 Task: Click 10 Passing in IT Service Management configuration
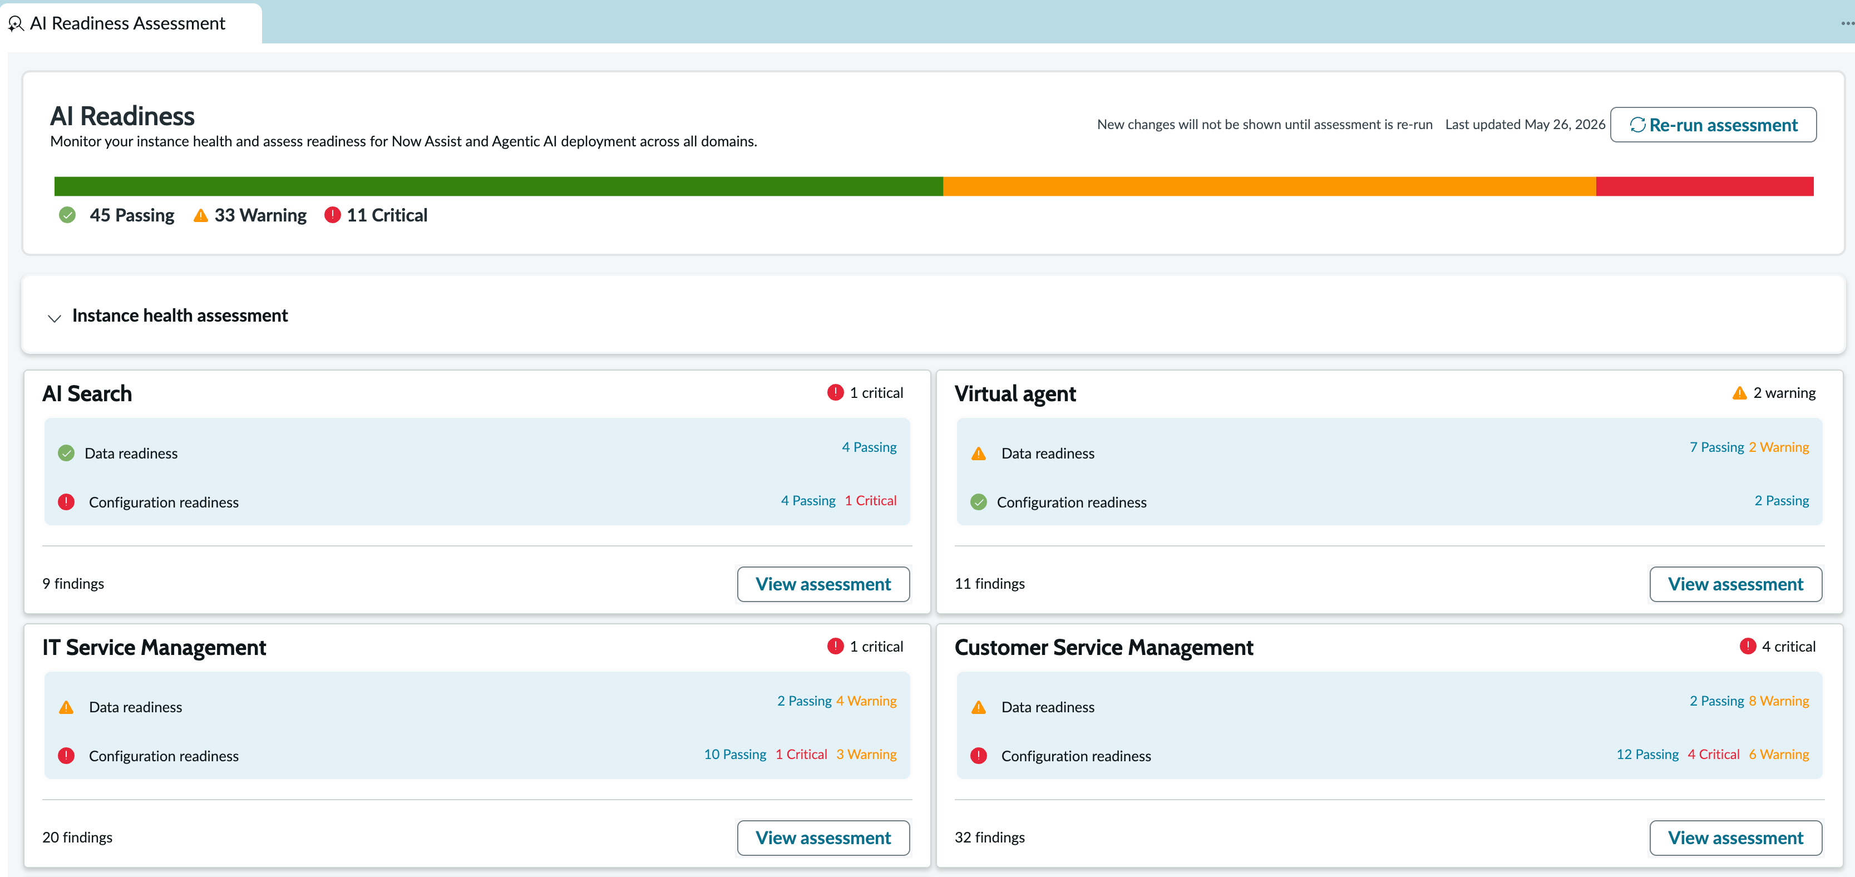[x=734, y=754]
